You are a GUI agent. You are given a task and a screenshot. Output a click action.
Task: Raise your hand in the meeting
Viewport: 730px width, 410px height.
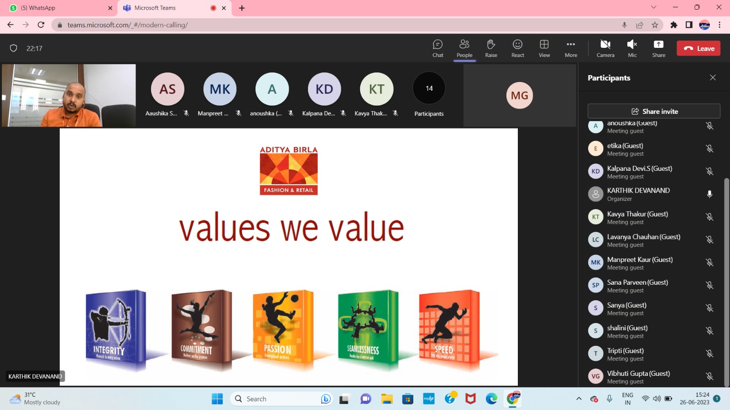(491, 48)
